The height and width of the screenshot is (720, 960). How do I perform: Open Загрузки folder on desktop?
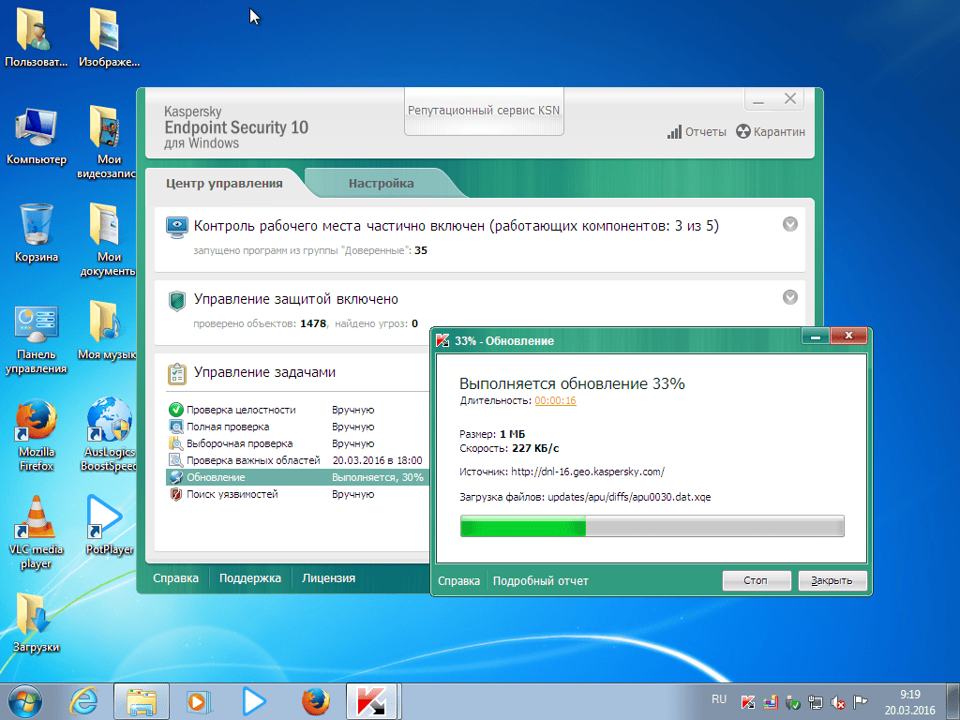click(x=36, y=622)
